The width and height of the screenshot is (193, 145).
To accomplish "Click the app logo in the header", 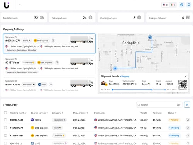I will [7, 5].
